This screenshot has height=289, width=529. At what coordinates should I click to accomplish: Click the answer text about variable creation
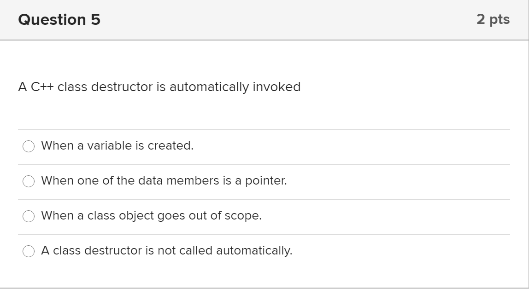[118, 145]
